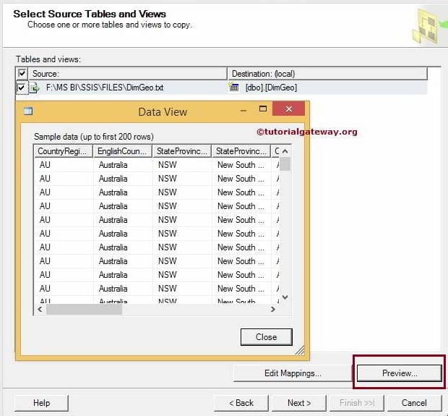Select the F:\MS BI\SSIS\FILES\DimGeo.txt source entry
This screenshot has width=448, height=416.
[105, 88]
